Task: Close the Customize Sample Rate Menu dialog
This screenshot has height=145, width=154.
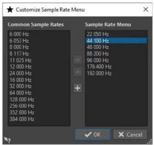Action: 146,9
